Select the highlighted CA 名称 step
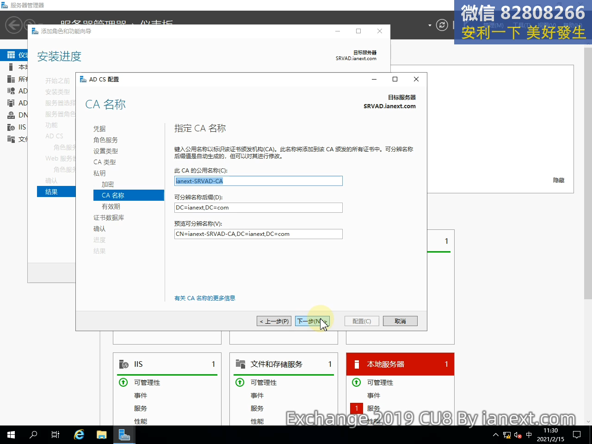The height and width of the screenshot is (444, 592). [x=129, y=195]
